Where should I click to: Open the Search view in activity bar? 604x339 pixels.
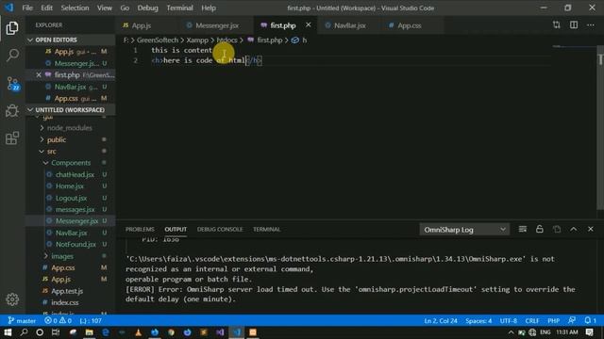[x=12, y=55]
